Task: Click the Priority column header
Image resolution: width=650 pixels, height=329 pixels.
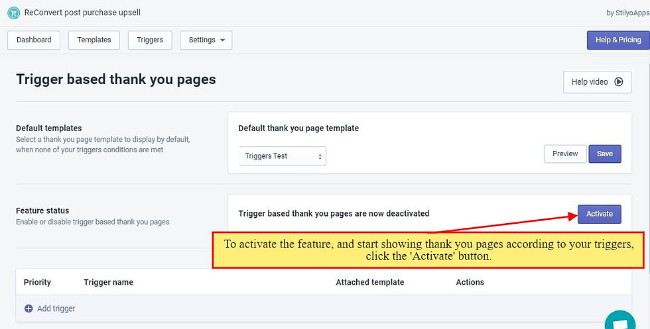Action: (37, 282)
